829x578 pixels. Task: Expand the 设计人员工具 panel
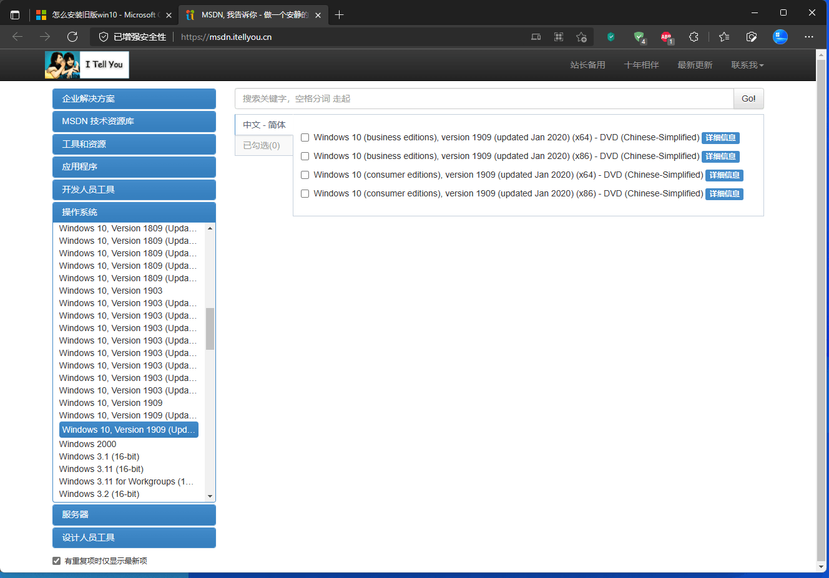pyautogui.click(x=134, y=537)
